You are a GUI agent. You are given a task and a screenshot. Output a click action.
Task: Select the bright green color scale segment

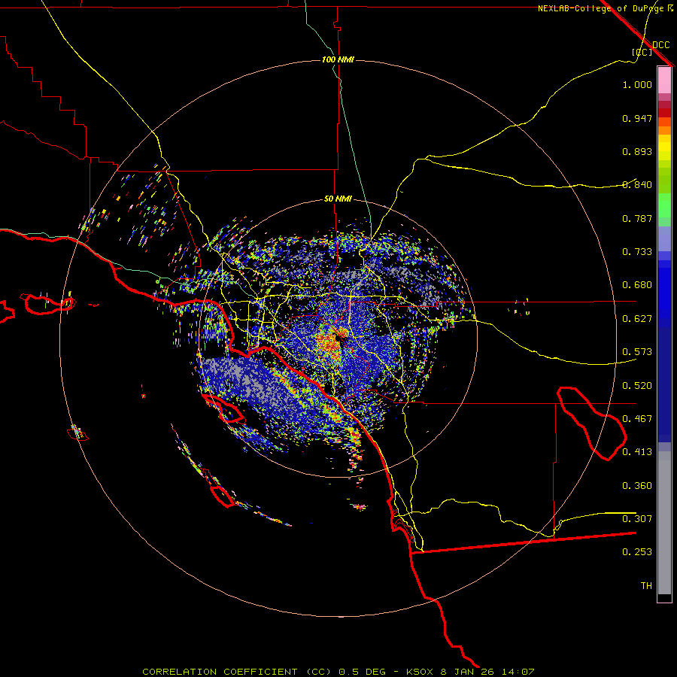point(664,205)
